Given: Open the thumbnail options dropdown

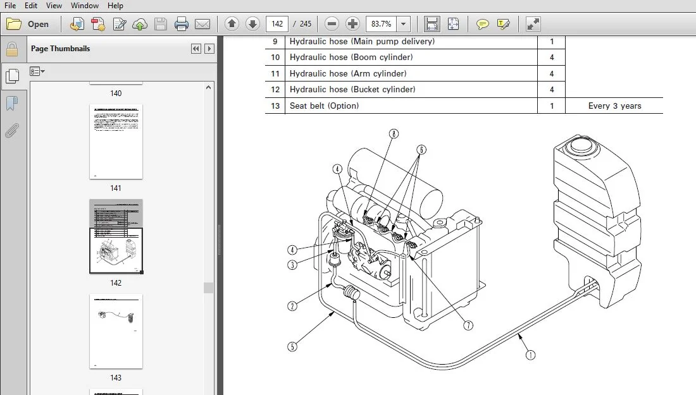Looking at the screenshot, I should pos(37,71).
